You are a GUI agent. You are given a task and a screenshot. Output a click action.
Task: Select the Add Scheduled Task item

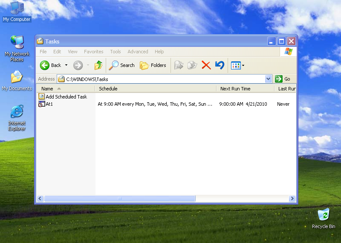(63, 97)
